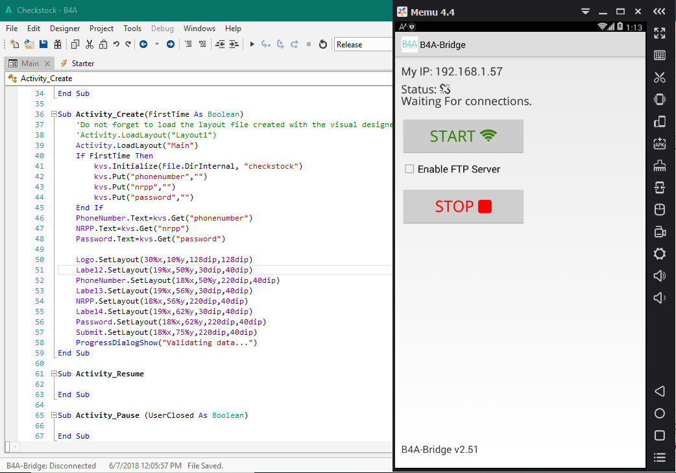Take a screenshot with Memu scissors icon
Viewport: 676px width, 473px height.
click(660, 77)
